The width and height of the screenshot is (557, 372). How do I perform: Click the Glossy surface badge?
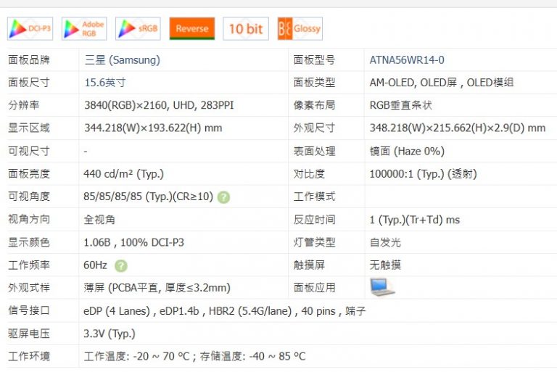[x=300, y=29]
